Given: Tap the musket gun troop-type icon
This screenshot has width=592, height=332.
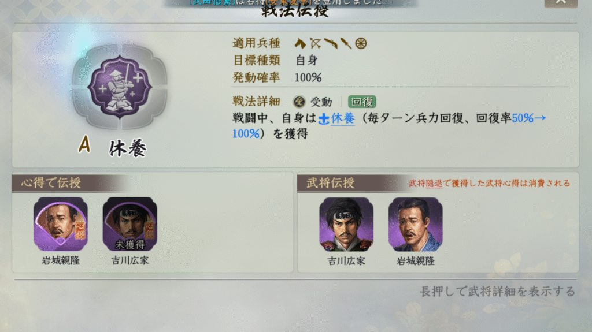Looking at the screenshot, I should tap(331, 43).
